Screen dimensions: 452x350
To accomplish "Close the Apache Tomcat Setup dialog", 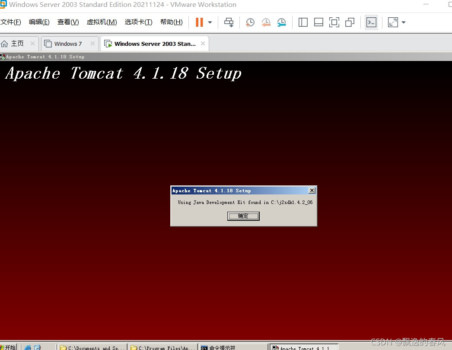I will tap(312, 190).
